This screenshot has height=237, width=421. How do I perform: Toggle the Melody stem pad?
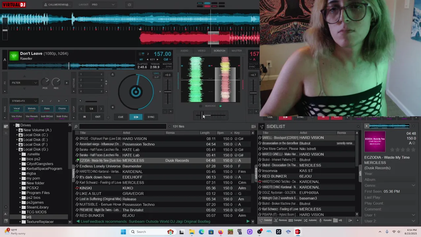click(32, 108)
